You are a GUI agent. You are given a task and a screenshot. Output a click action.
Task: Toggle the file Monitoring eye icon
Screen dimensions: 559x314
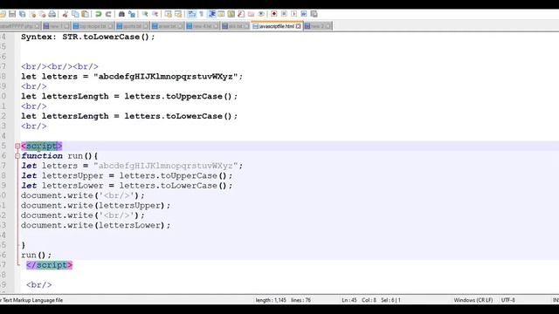tap(261, 14)
